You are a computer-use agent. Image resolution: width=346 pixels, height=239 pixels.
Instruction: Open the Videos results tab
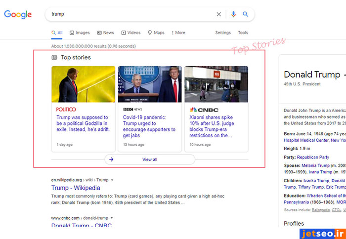(130, 33)
